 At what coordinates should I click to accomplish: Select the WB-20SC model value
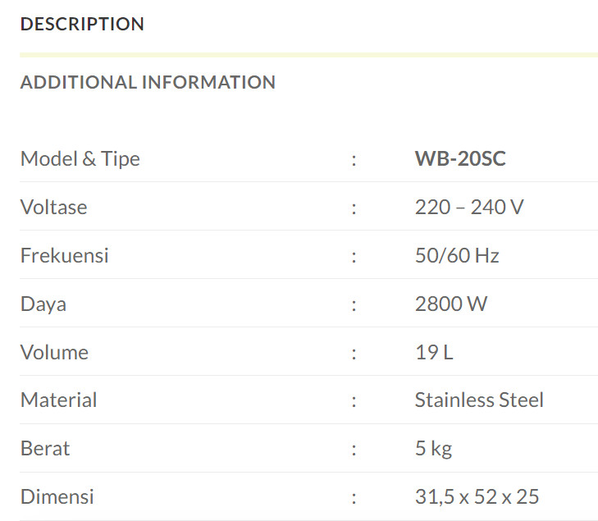point(460,158)
